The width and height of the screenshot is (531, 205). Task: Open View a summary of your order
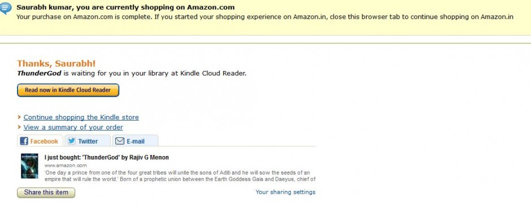tap(73, 127)
